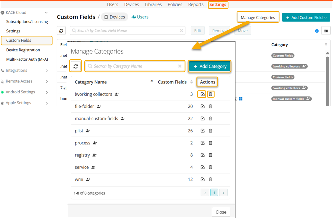Screen dimensions: 333x218
Task: Select the Devices custom fields toggle
Action: coord(114,17)
